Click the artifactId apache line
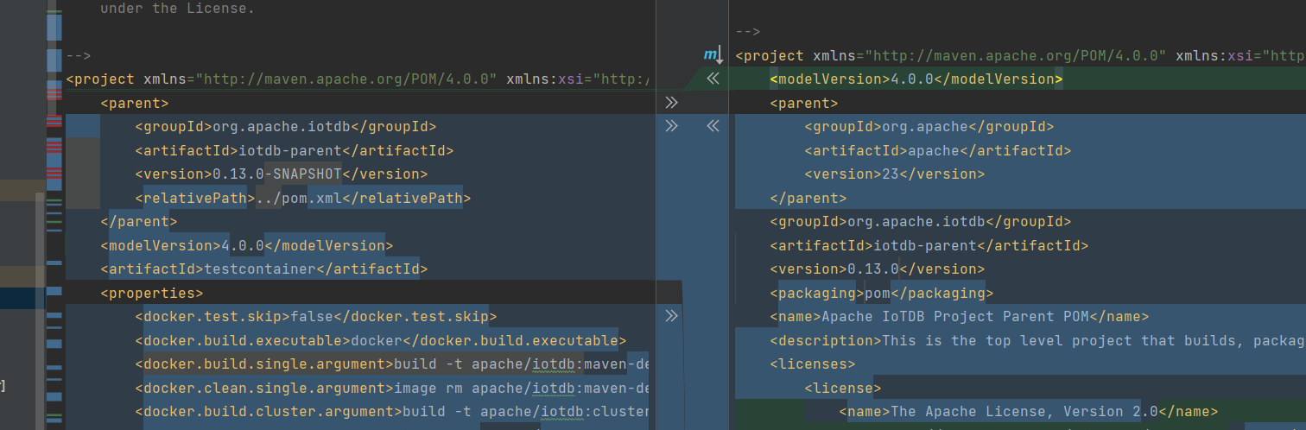This screenshot has width=1306, height=430. point(938,150)
